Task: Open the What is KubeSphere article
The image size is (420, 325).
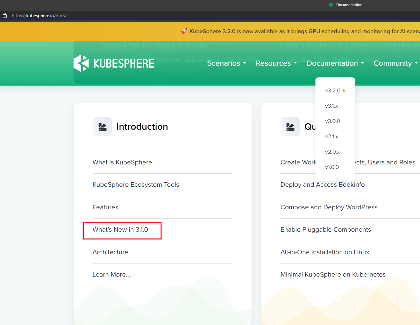Action: point(122,162)
